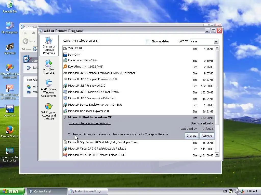Click .NET Compact Framework 1.0 SP3 icon
The width and height of the screenshot is (261, 195).
click(65, 73)
